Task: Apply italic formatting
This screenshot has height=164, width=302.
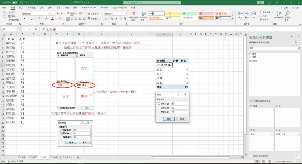Action: tap(28, 19)
